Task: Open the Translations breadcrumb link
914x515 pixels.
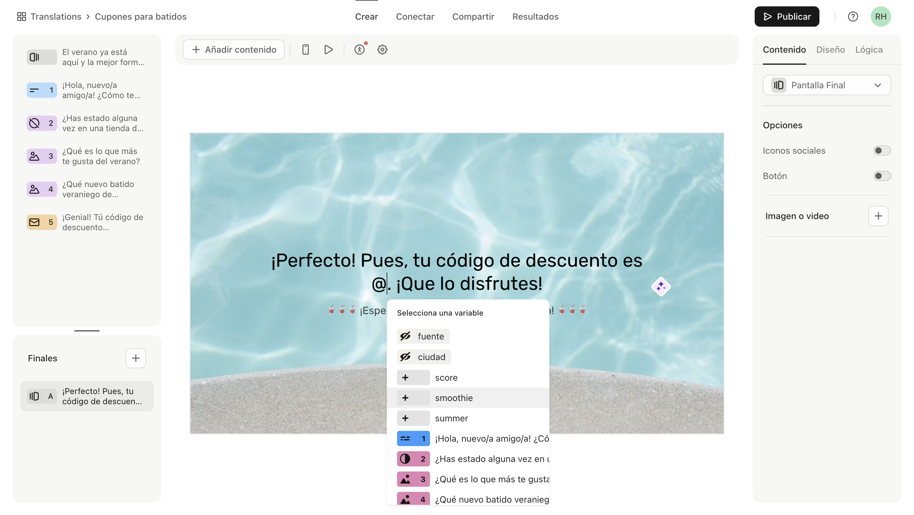Action: (x=56, y=17)
